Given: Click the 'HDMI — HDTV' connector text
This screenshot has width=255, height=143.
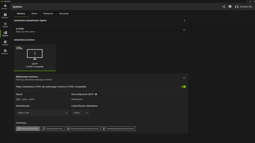Looking at the screenshot, I should click(28, 99).
